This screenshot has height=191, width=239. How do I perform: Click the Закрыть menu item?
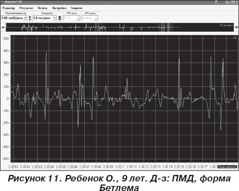pos(76,8)
